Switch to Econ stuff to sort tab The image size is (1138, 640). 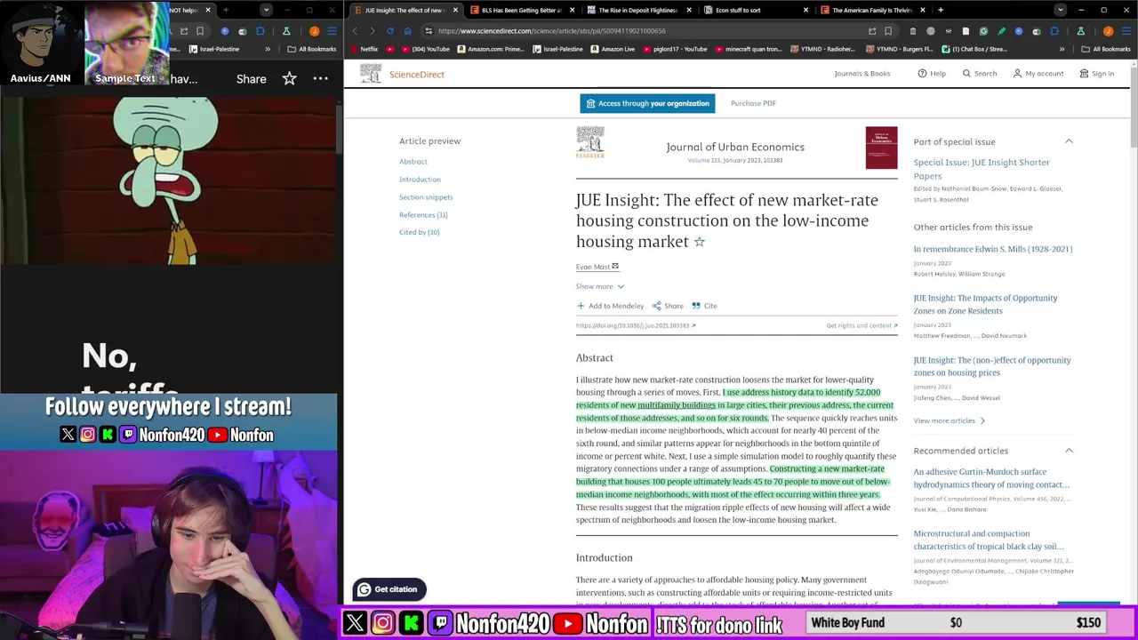[756, 10]
